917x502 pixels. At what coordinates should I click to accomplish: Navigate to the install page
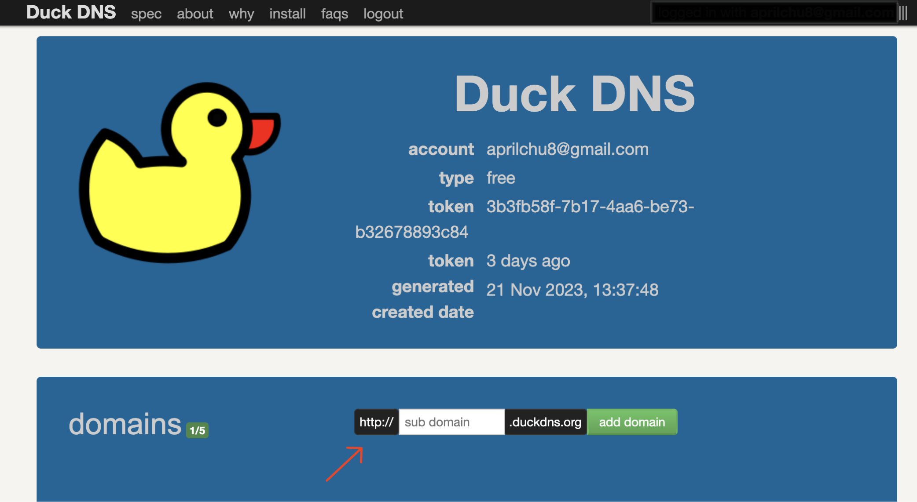click(x=287, y=14)
